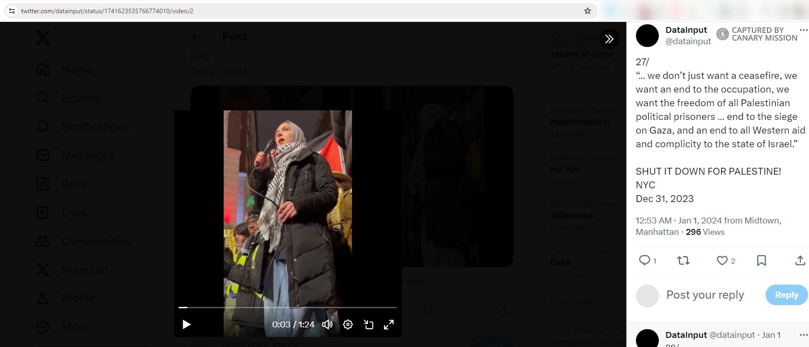Image resolution: width=809 pixels, height=347 pixels.
Task: View site information icon in address bar
Action: pyautogui.click(x=12, y=11)
